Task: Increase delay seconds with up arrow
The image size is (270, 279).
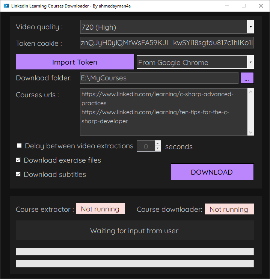Action: pos(157,143)
